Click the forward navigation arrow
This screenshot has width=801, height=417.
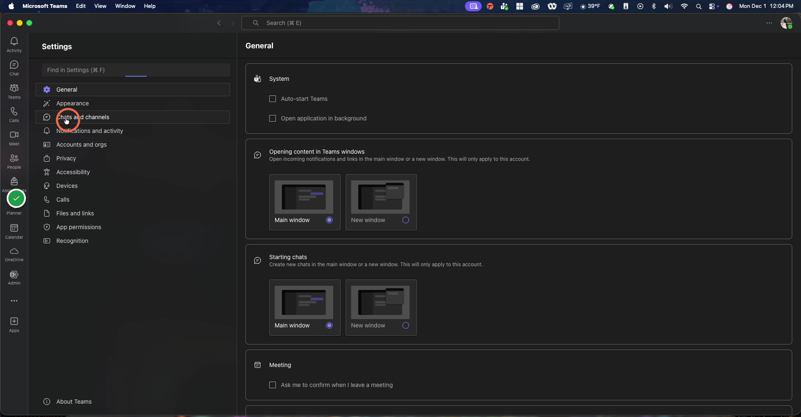tap(232, 23)
